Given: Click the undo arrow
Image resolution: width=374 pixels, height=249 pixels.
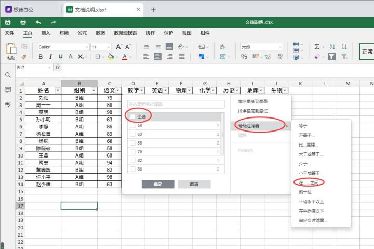Looking at the screenshot, I should click(x=38, y=22).
